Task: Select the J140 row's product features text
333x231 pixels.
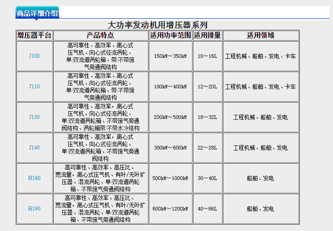Action: (101, 148)
